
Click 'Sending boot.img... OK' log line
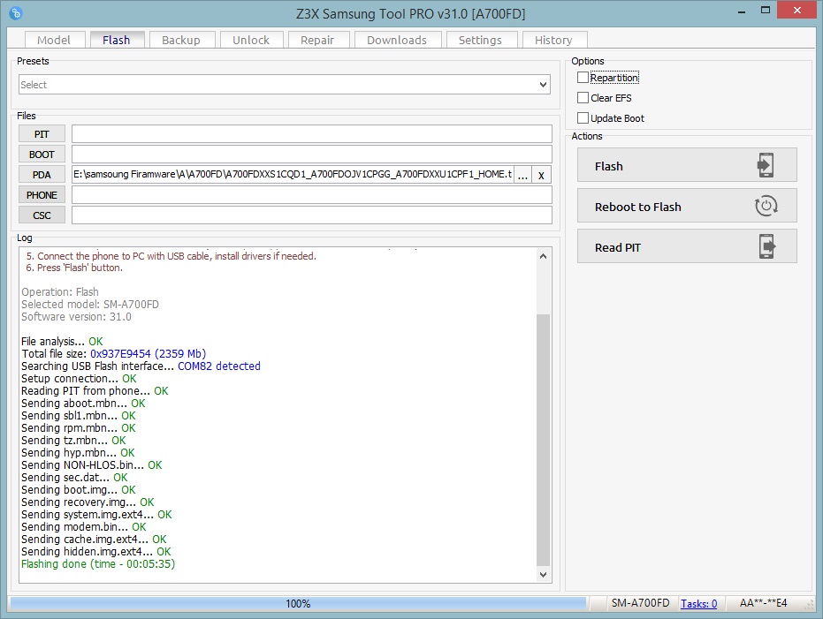pos(78,489)
